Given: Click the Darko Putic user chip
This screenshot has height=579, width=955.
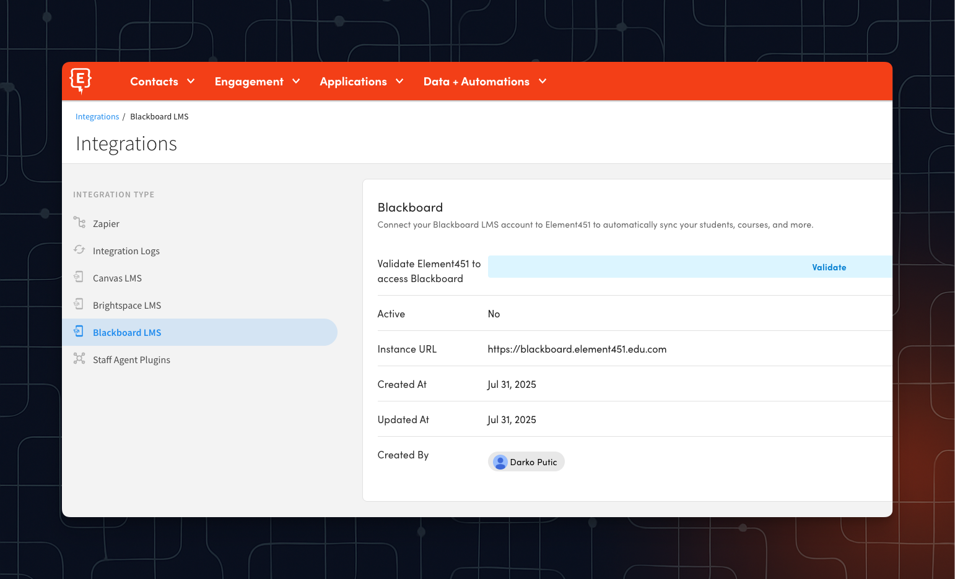Looking at the screenshot, I should 526,461.
